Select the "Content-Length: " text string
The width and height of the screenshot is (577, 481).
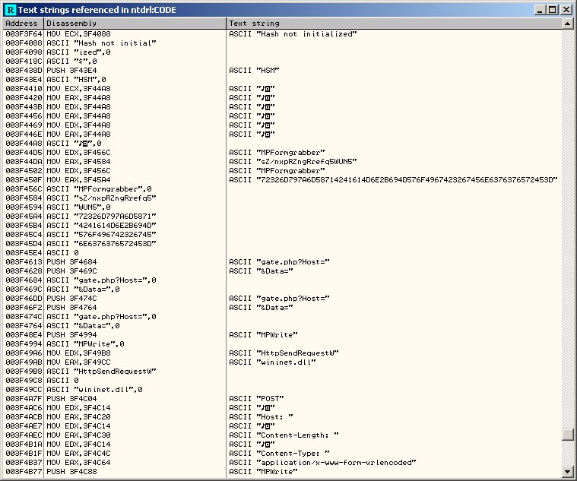coord(284,435)
